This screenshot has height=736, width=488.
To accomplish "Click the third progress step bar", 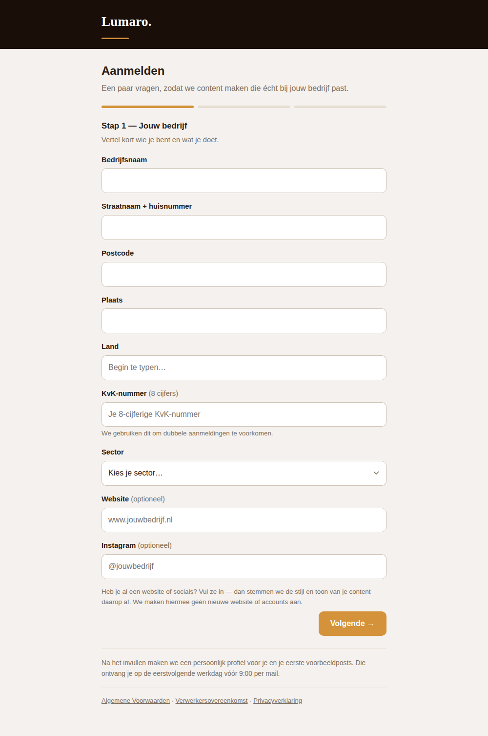I will click(x=340, y=107).
